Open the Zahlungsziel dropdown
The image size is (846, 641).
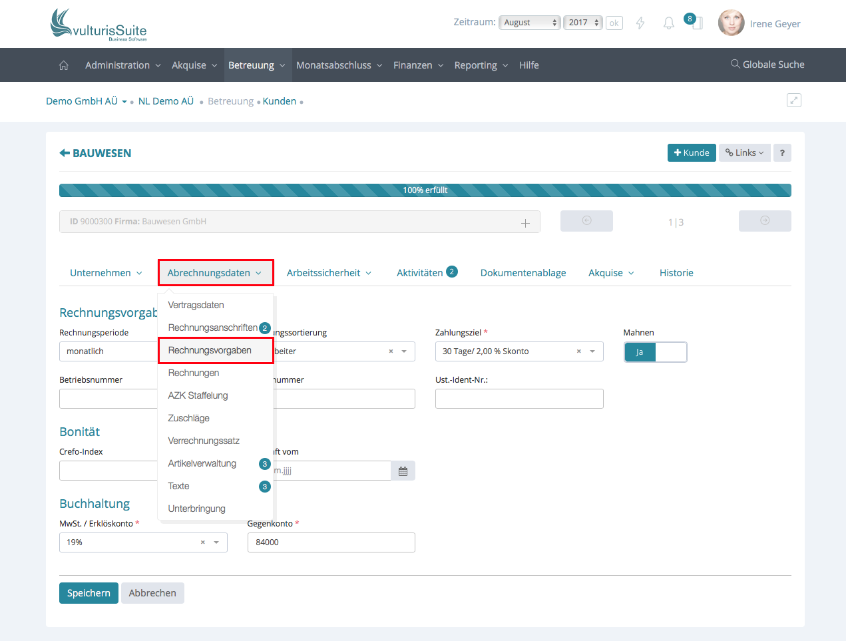[592, 351]
